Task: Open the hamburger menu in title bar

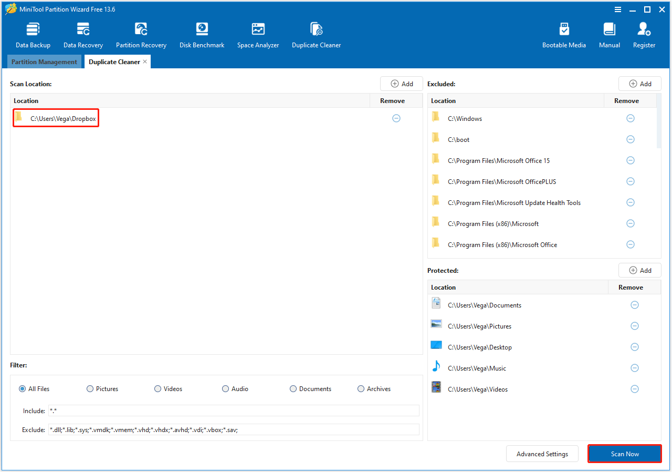Action: point(618,9)
